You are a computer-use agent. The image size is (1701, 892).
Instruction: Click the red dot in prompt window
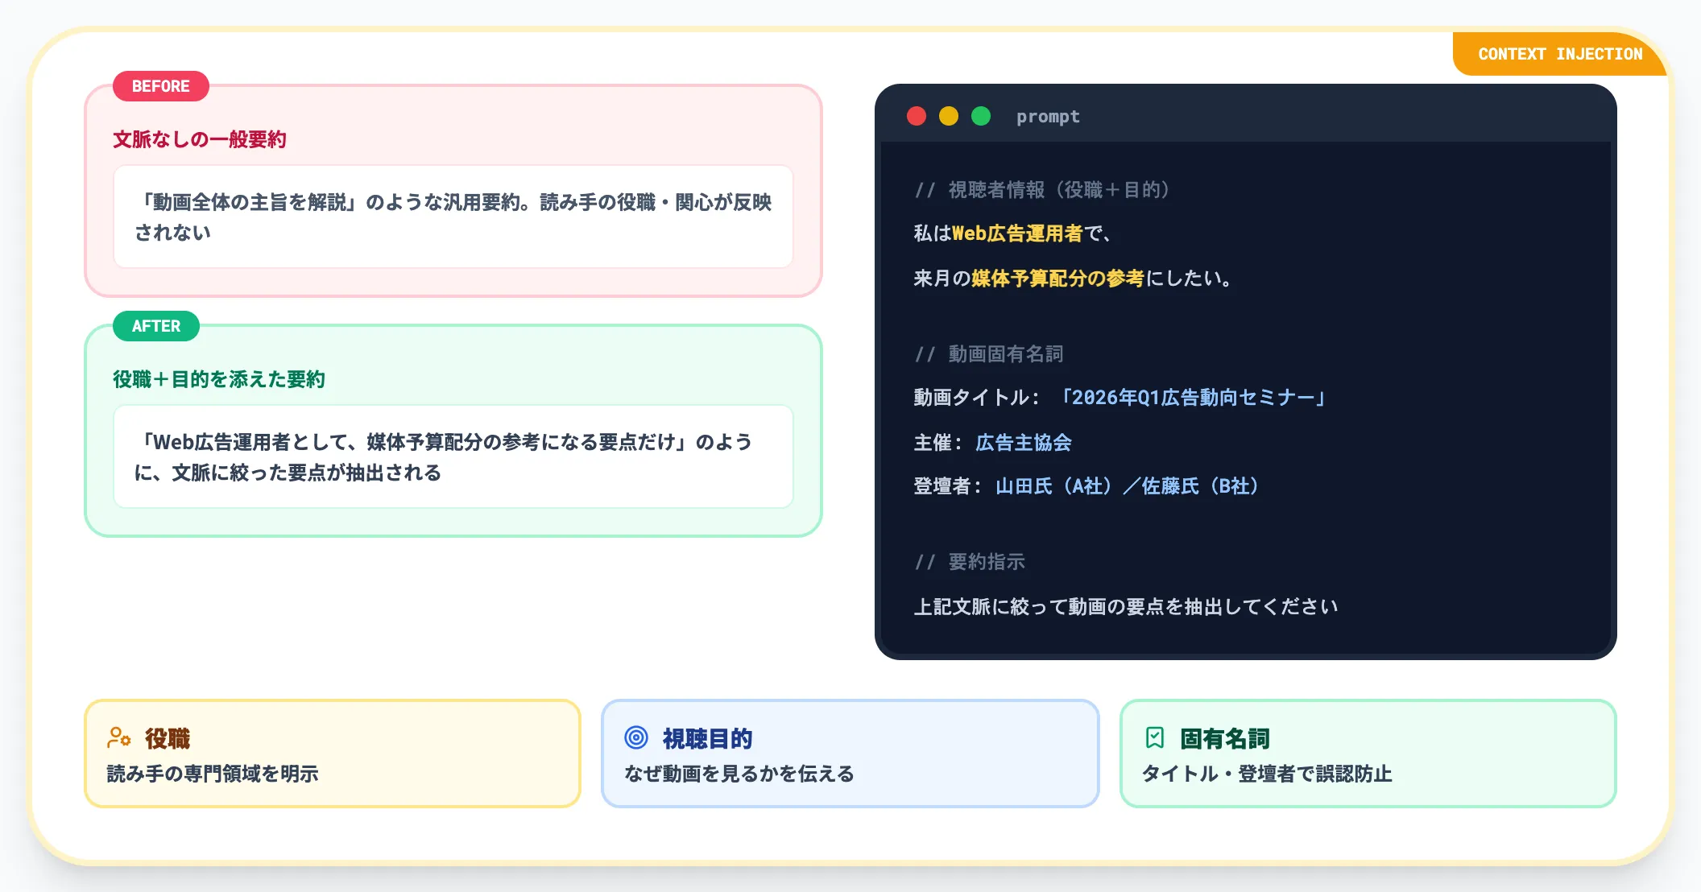coord(917,116)
